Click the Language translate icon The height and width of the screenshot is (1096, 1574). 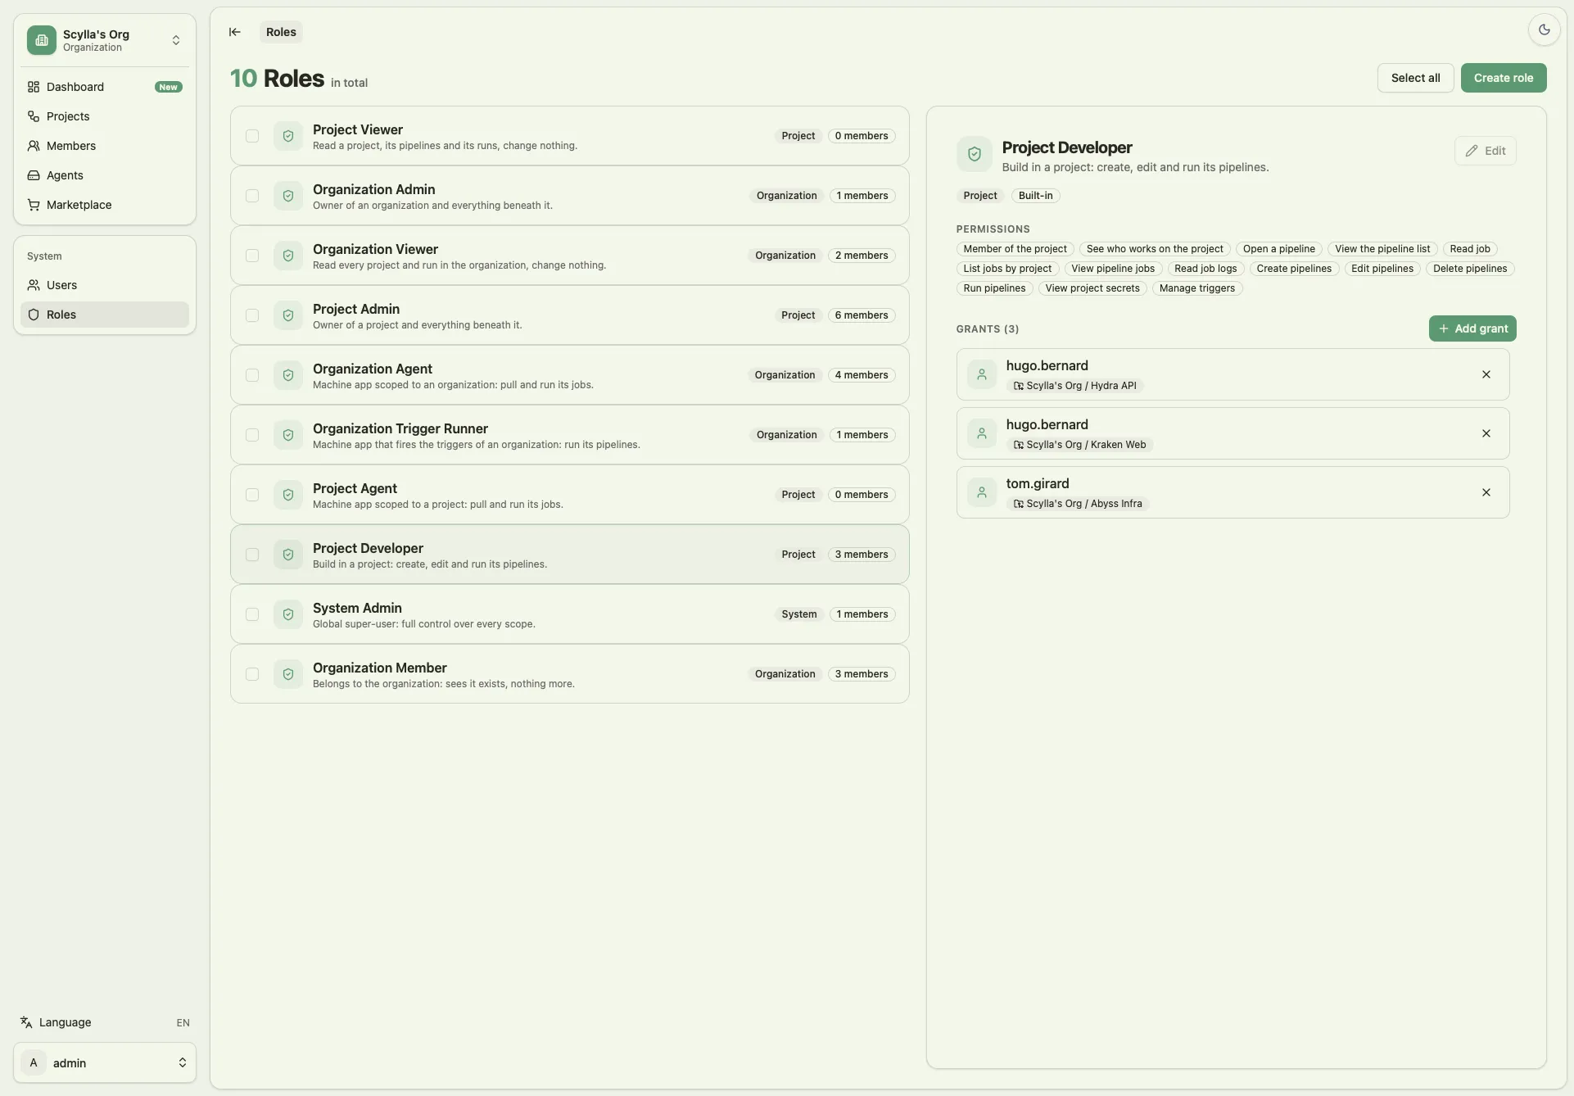(x=26, y=1022)
